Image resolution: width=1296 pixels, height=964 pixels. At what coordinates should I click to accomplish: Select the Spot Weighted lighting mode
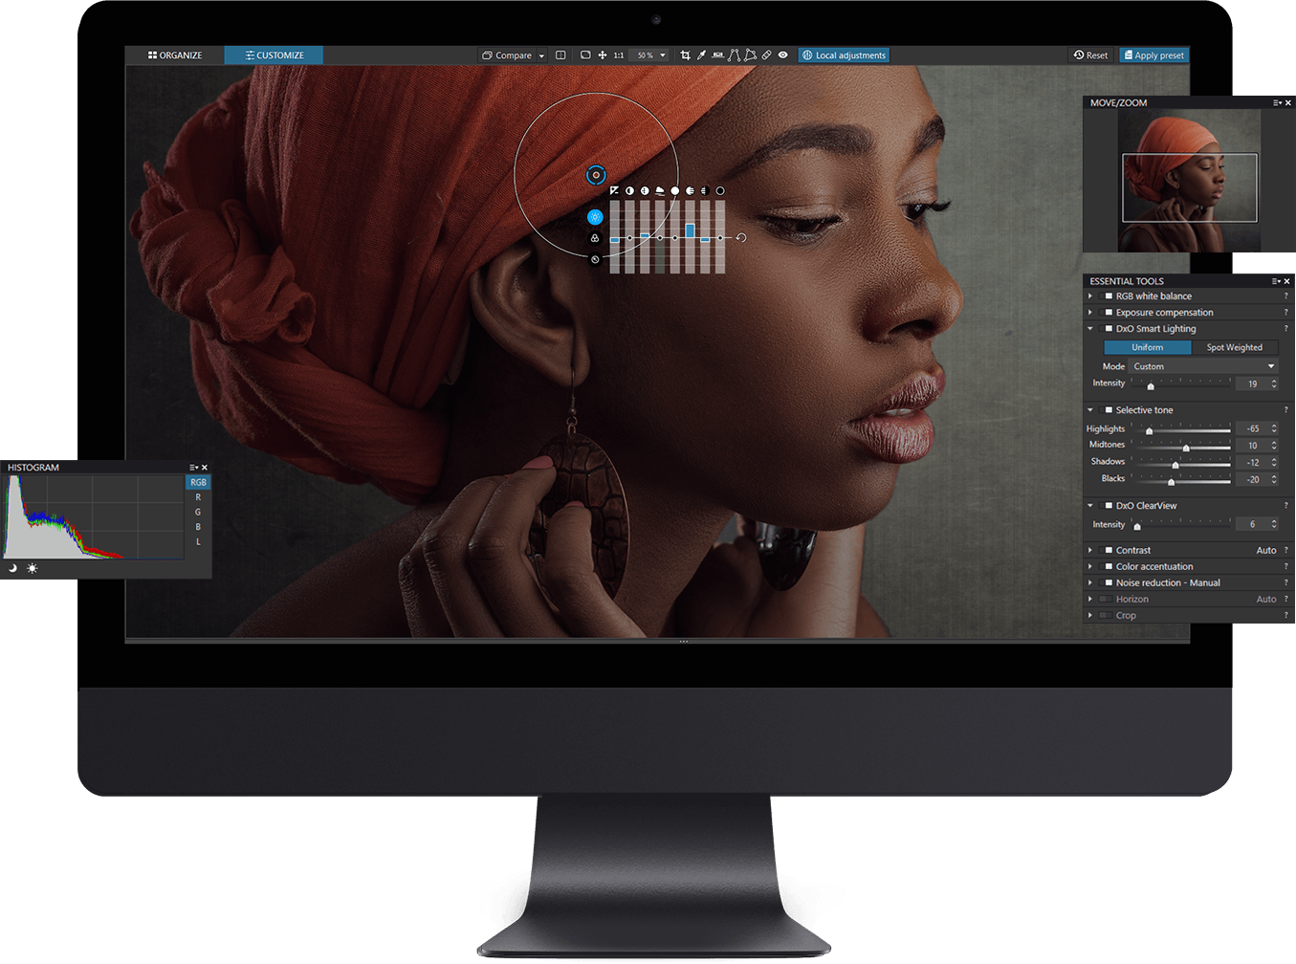coord(1234,347)
